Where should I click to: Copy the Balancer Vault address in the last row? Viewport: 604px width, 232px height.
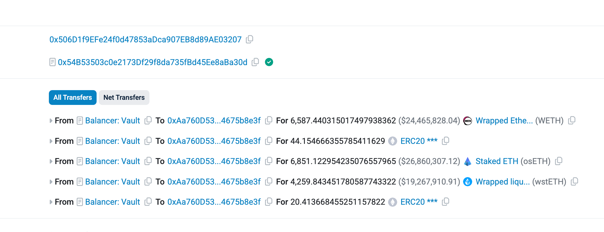click(x=148, y=202)
